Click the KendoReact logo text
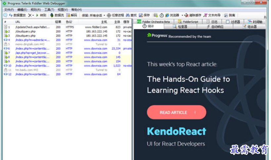 pyautogui.click(x=176, y=131)
